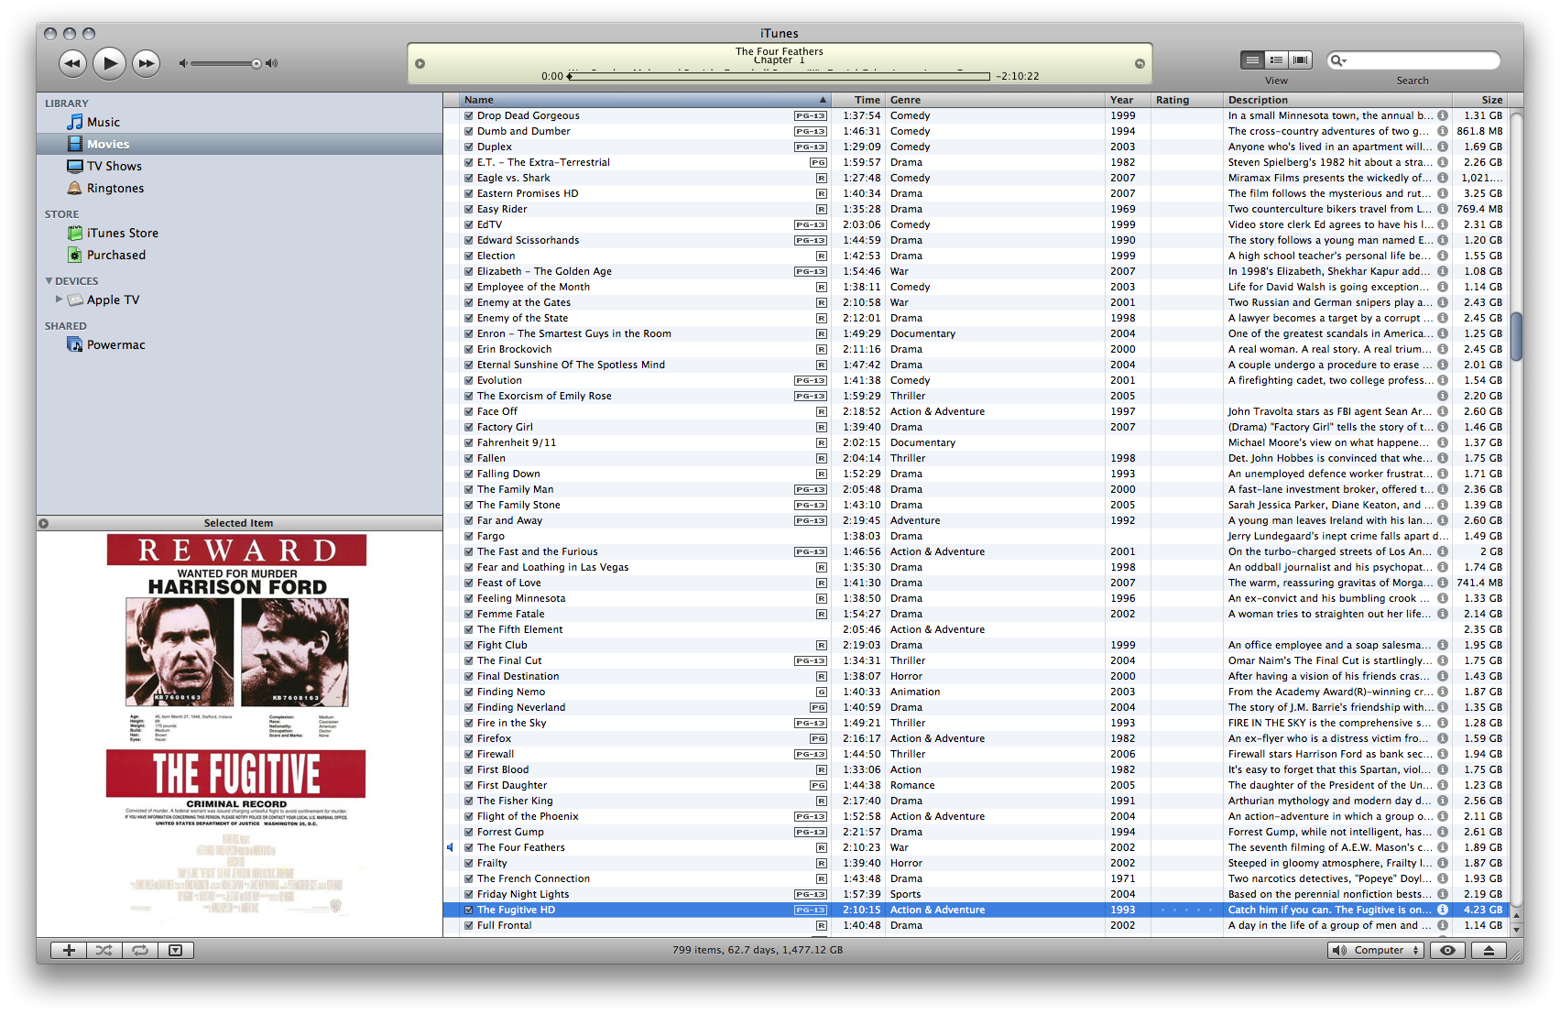Switch to plain list view
Viewport: 1560px width, 1014px height.
point(1252,60)
